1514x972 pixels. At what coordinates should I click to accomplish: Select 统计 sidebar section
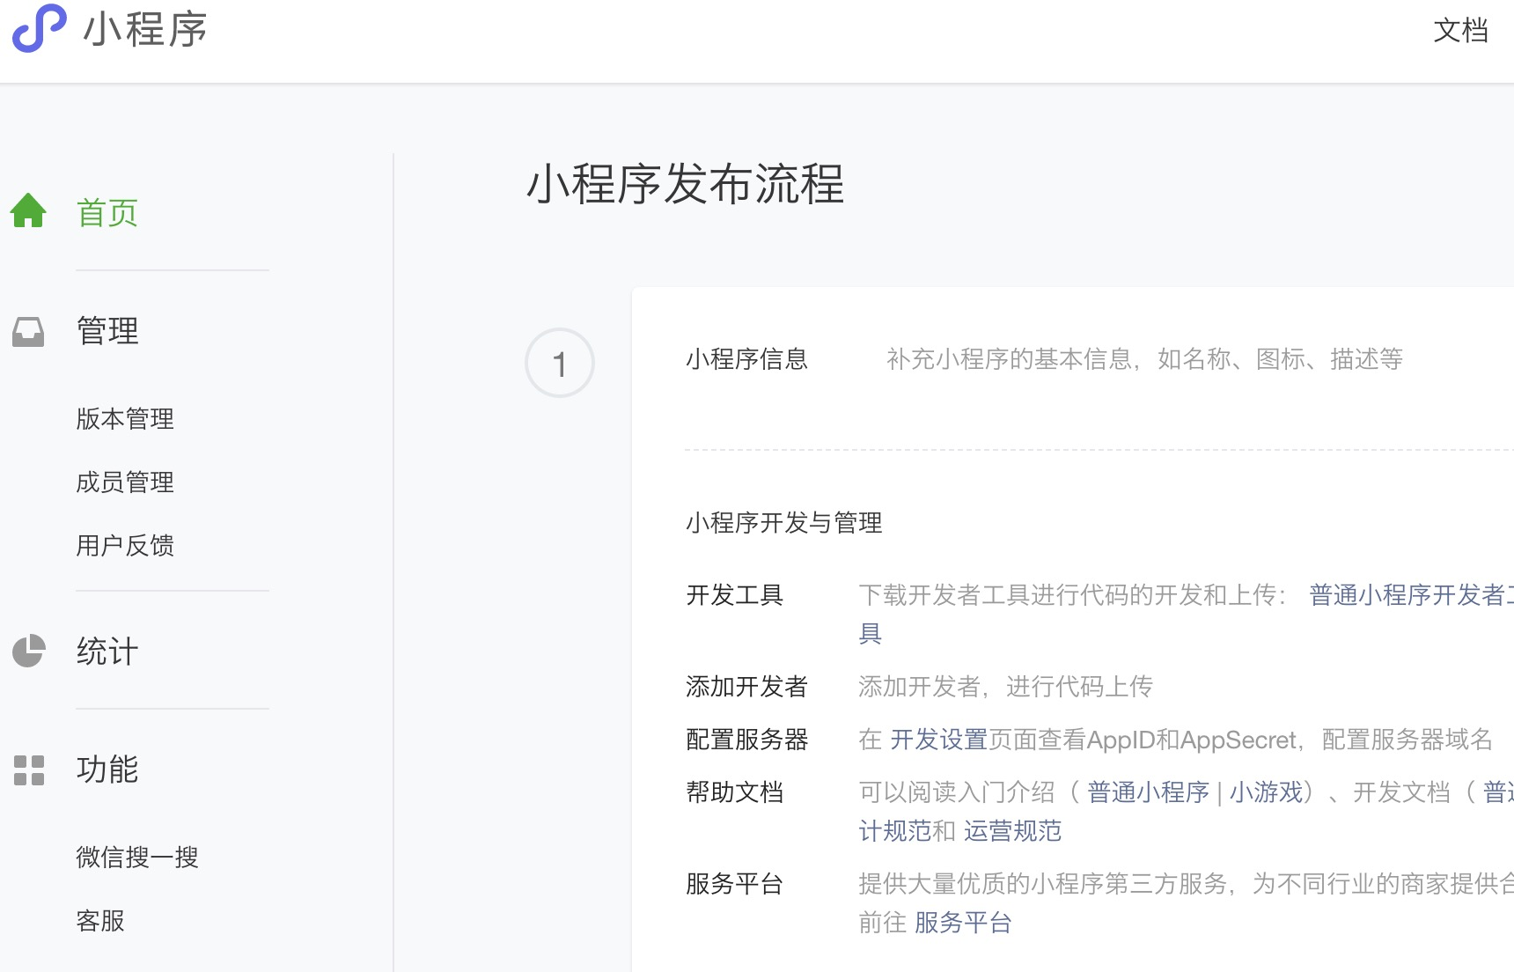(x=107, y=652)
